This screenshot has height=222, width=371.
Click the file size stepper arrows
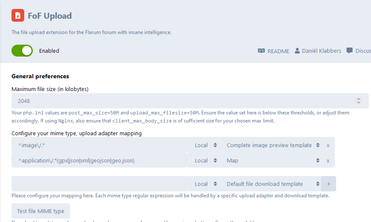[359, 101]
